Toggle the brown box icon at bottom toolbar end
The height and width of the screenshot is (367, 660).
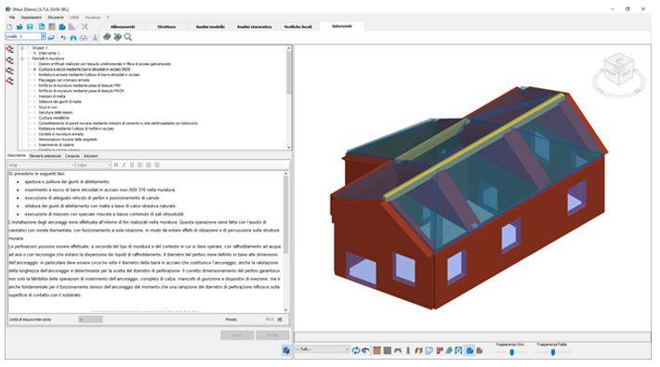(x=480, y=350)
